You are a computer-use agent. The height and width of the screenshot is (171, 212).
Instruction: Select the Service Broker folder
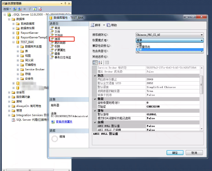click(35, 69)
